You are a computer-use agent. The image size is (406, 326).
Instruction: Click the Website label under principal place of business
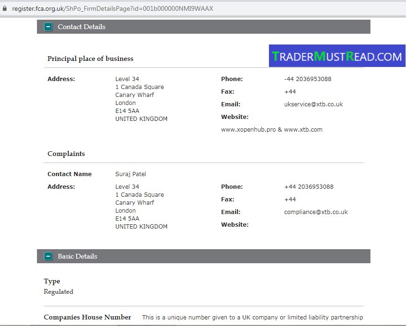(x=235, y=117)
